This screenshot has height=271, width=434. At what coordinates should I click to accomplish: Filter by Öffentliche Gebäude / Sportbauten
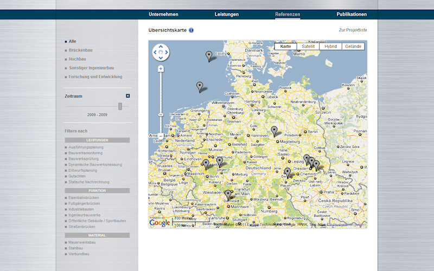[97, 221]
